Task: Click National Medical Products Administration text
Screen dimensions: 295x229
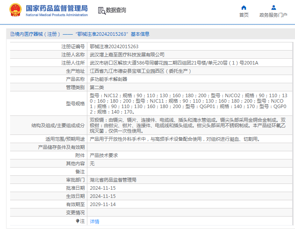Action: (x=57, y=15)
